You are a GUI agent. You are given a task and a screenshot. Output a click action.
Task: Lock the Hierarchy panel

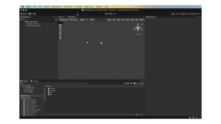[x=54, y=17]
